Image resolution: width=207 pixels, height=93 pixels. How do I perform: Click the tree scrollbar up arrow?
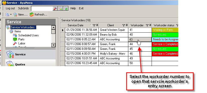pos(53,27)
